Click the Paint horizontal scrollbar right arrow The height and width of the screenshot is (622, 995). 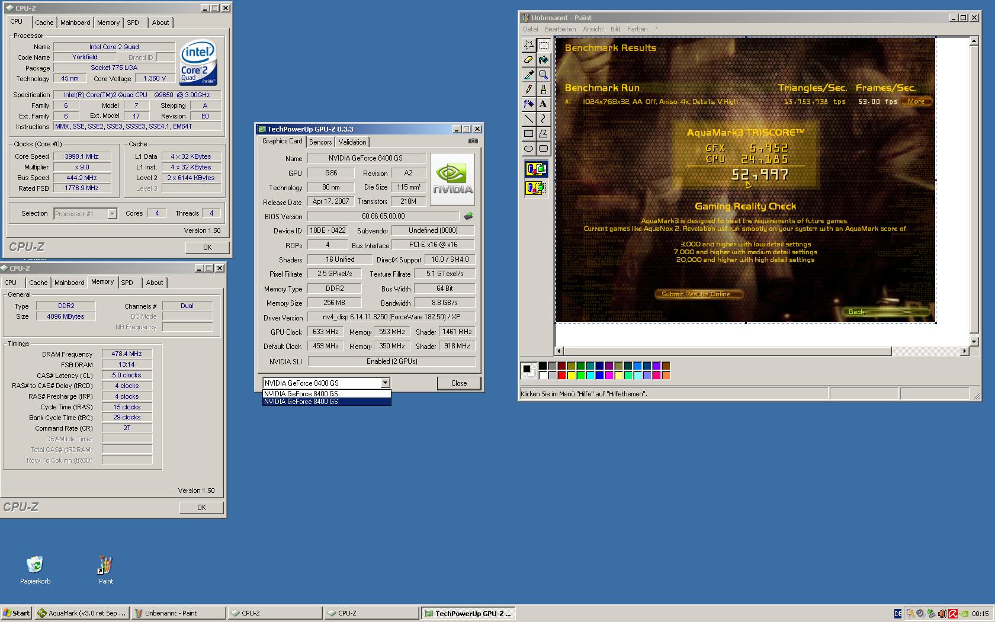tap(964, 351)
